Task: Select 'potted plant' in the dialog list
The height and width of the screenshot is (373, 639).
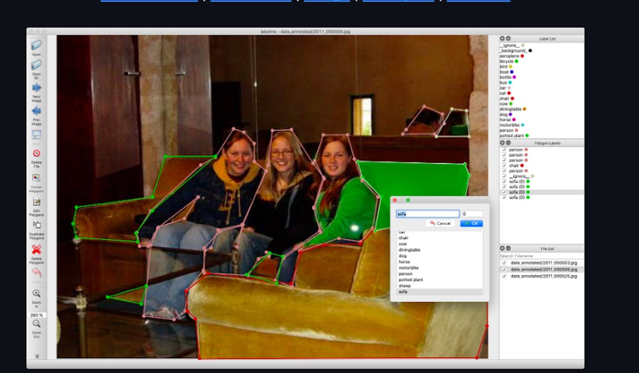Action: coord(410,280)
